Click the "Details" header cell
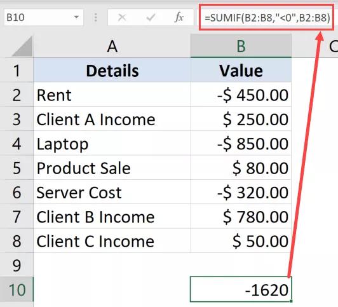Viewport: 338px width, 307px height. (112, 70)
